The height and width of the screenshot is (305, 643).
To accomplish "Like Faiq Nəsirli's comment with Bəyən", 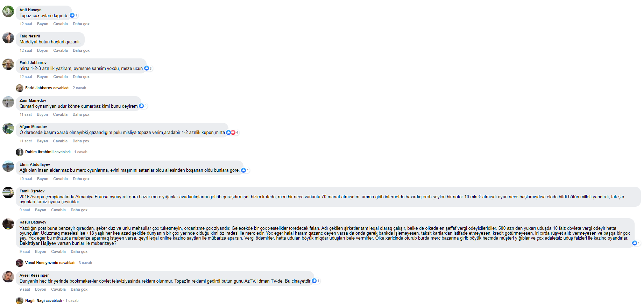I will (43, 51).
